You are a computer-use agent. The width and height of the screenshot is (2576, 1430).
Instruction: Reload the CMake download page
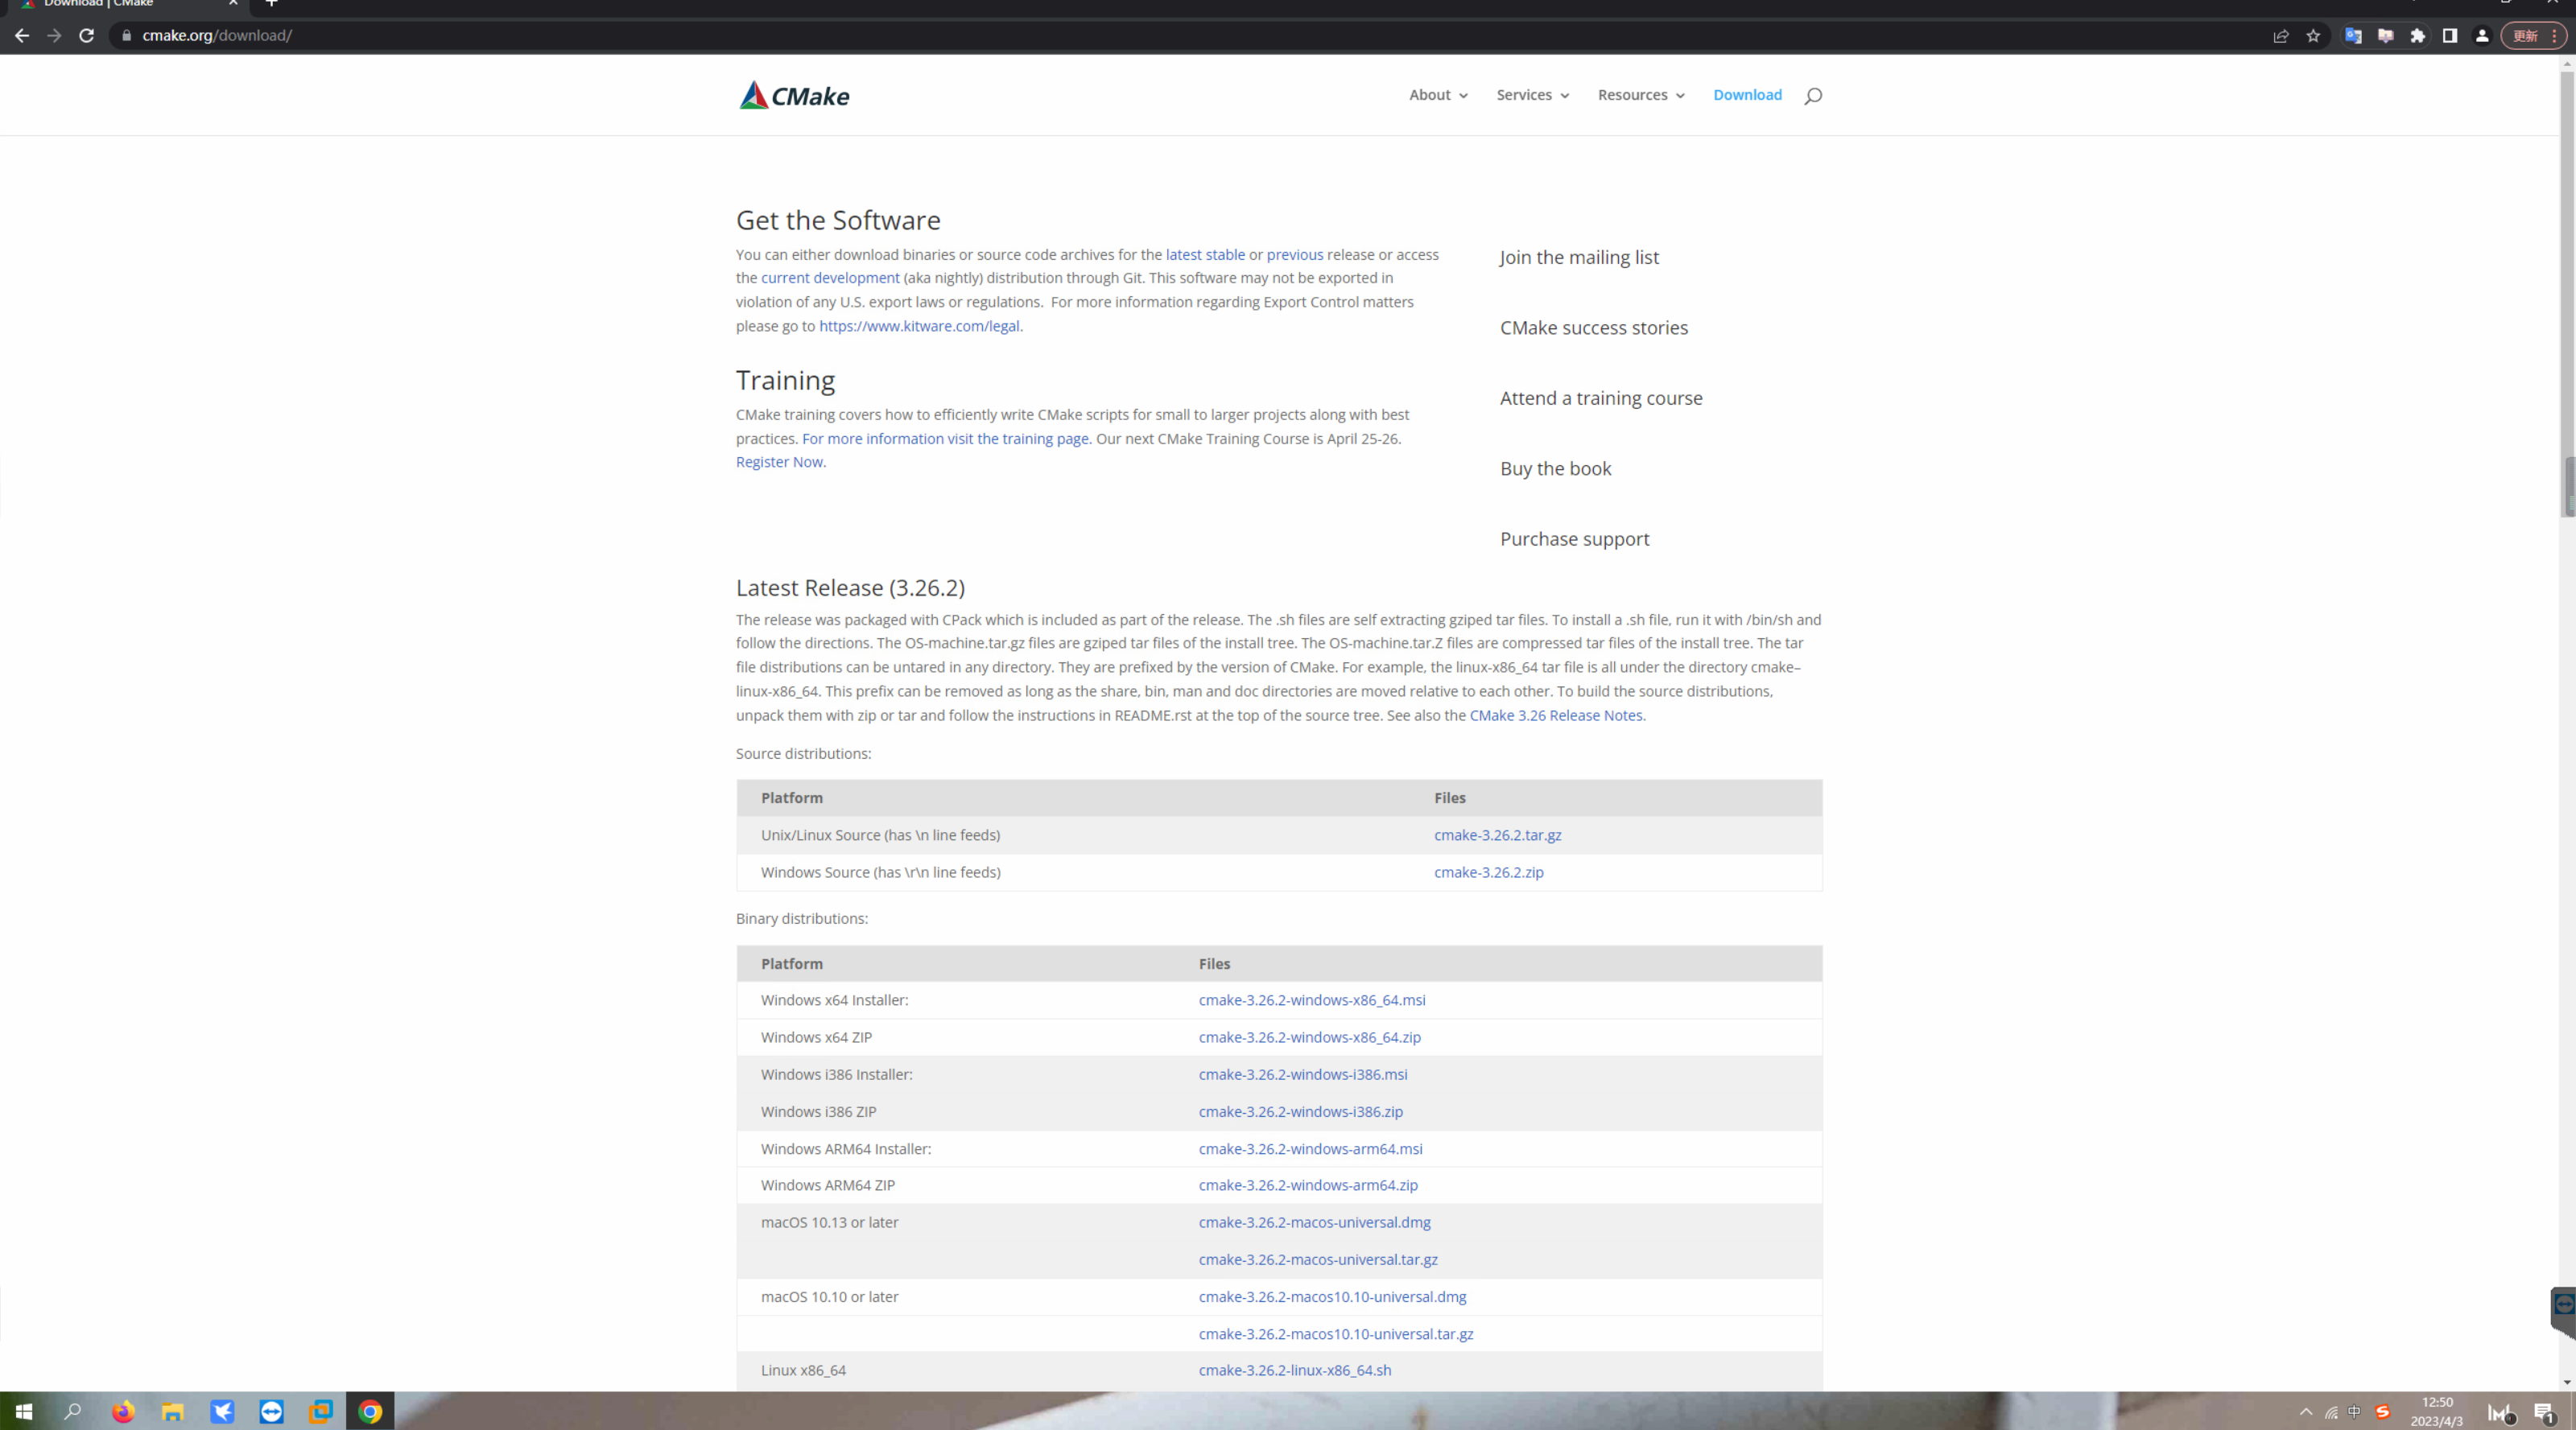coord(87,36)
